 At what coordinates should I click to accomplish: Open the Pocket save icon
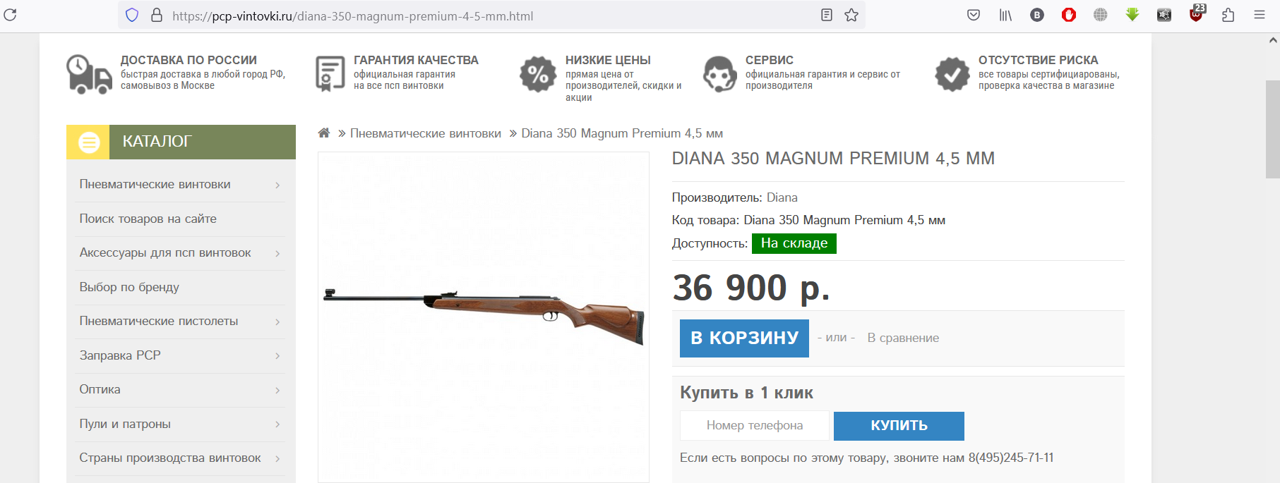pos(974,15)
